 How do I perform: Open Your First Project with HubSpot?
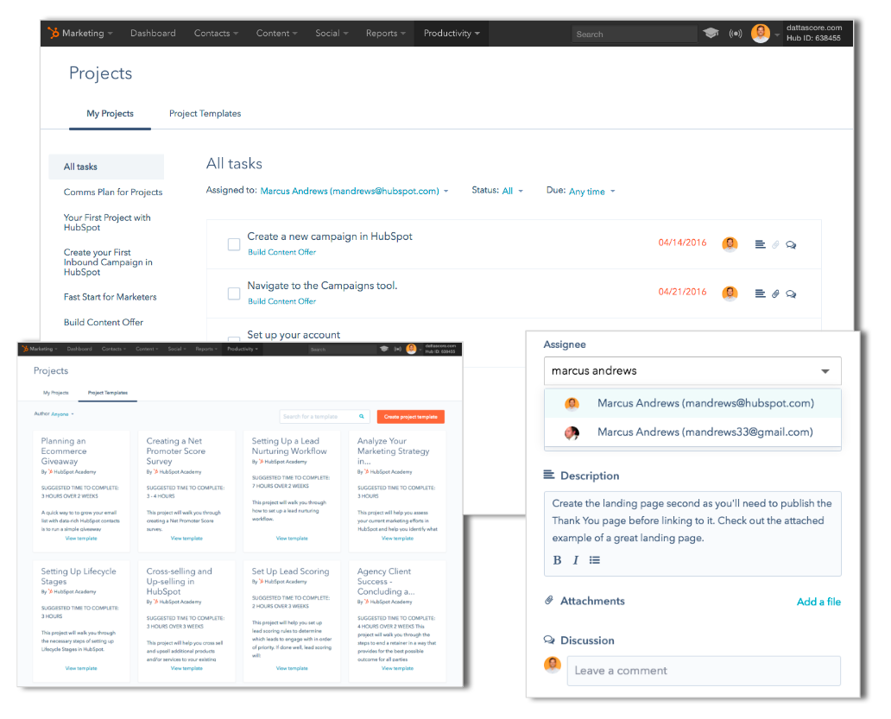click(x=107, y=223)
